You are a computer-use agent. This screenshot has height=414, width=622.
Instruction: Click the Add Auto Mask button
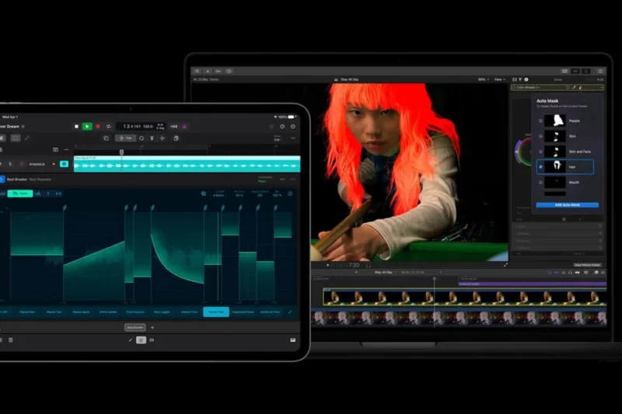[x=568, y=205]
